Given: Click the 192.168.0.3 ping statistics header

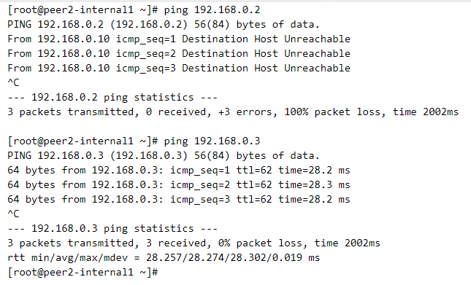Looking at the screenshot, I should (x=112, y=229).
